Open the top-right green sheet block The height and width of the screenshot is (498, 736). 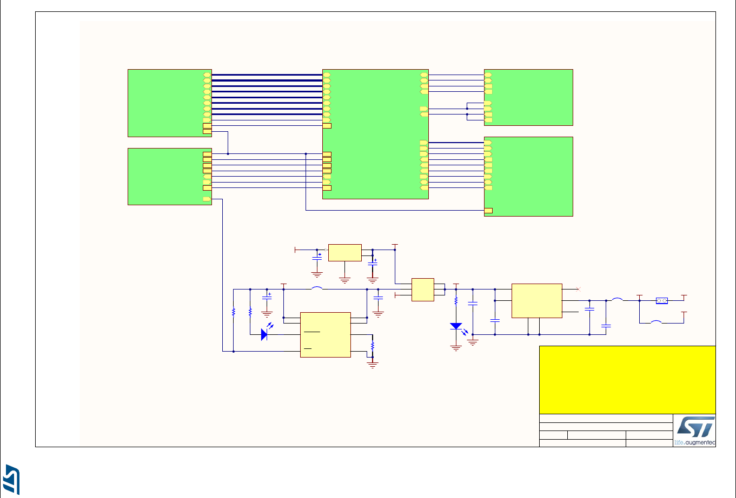(528, 97)
